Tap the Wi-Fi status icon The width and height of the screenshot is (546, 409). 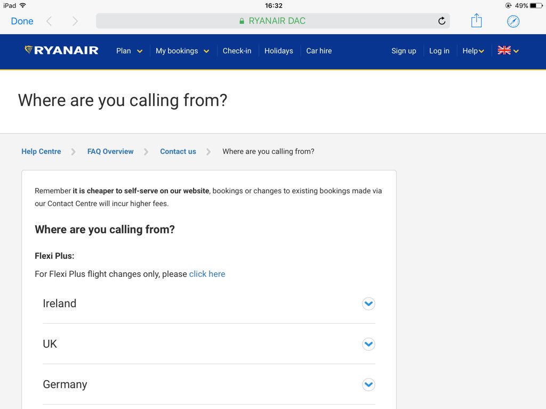(x=22, y=5)
